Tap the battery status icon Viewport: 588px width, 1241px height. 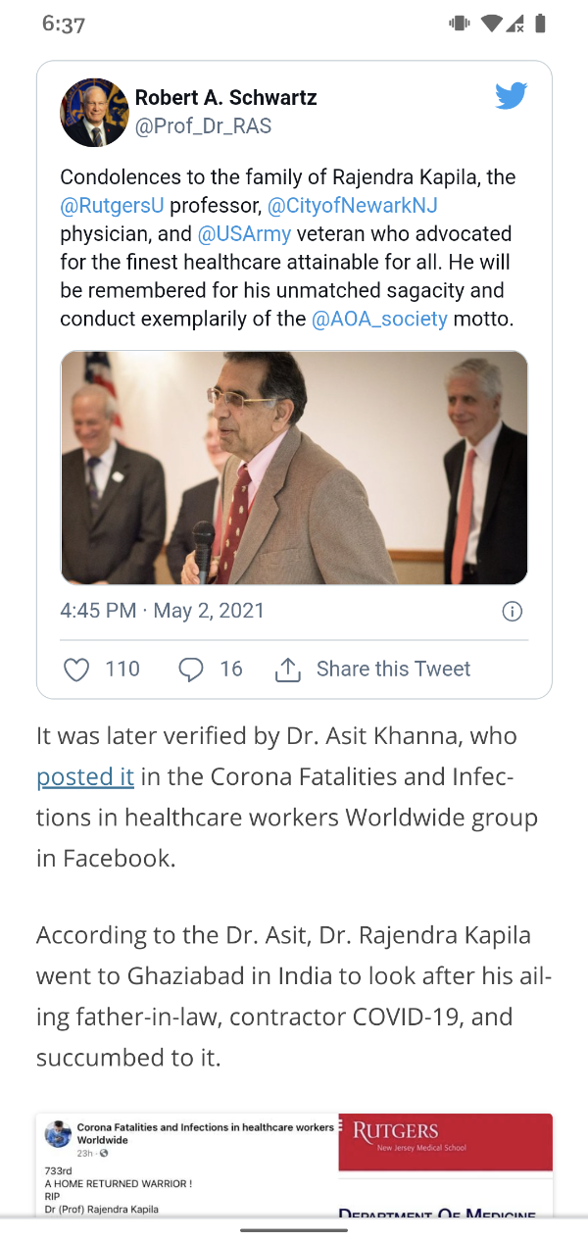[540, 25]
